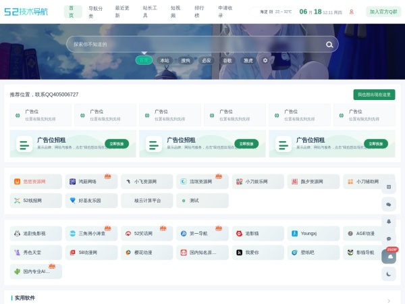
Task: Open 排行榜 nav item
Action: point(199,11)
